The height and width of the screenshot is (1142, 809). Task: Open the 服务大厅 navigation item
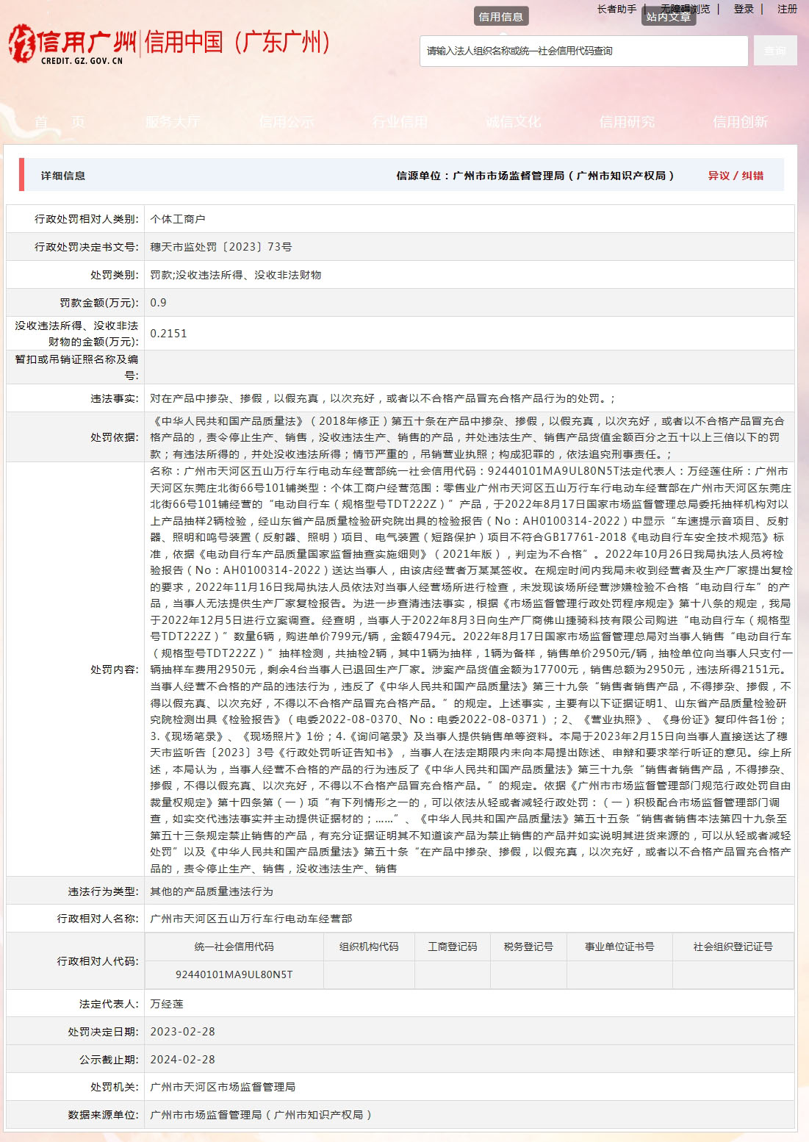pos(173,122)
